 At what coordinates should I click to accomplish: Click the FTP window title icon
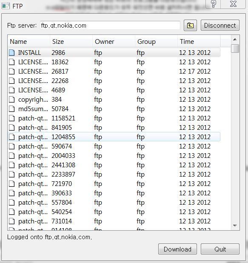tap(6, 6)
